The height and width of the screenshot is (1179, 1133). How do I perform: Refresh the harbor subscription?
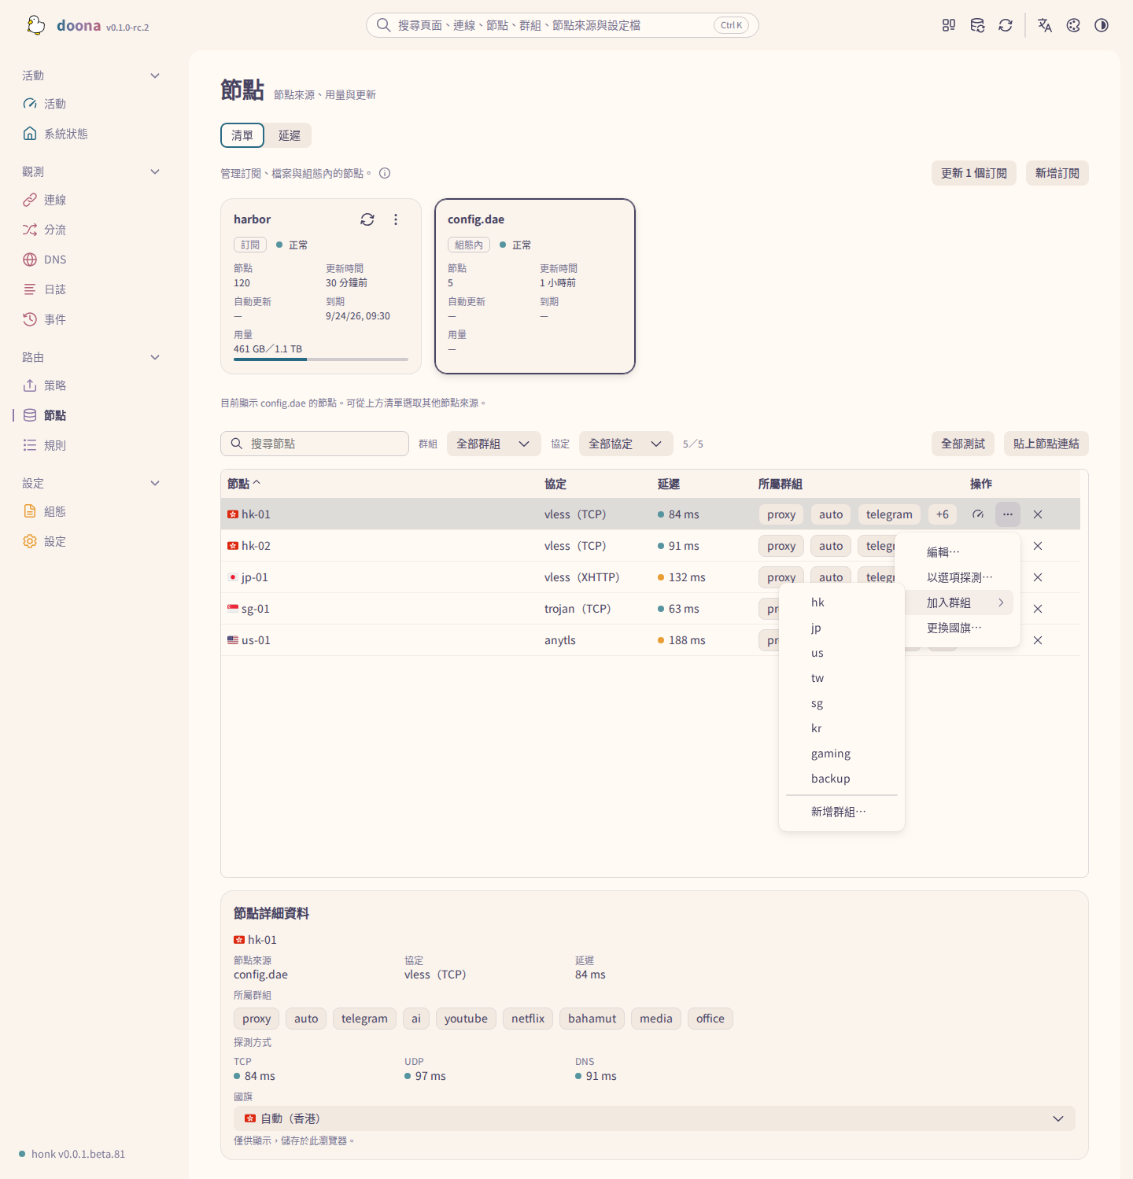[367, 219]
